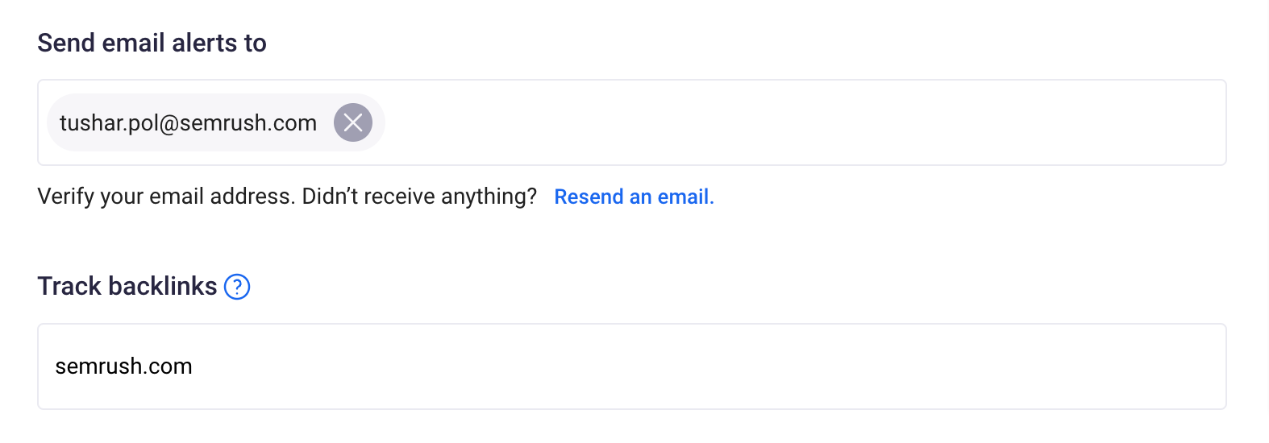Click empty space right of email chip

pos(806,122)
